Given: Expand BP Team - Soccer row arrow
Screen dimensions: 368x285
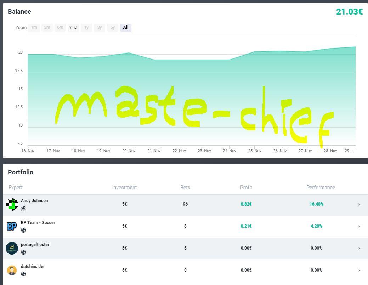Looking at the screenshot, I should (359, 227).
